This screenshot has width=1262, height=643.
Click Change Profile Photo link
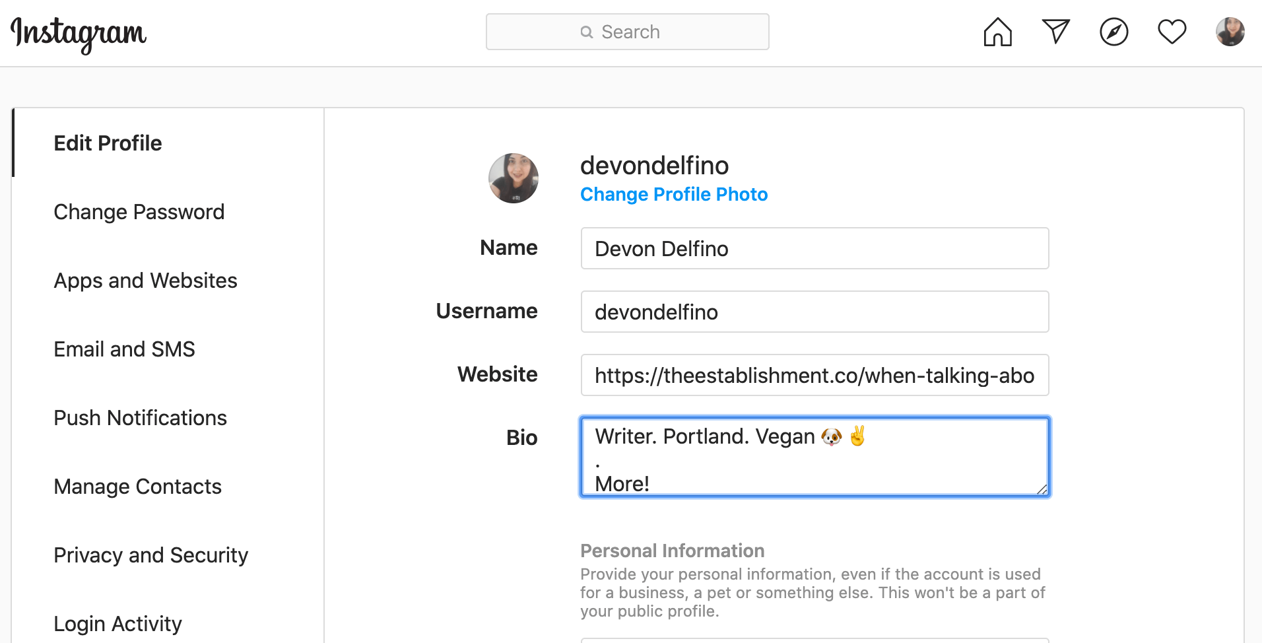674,194
